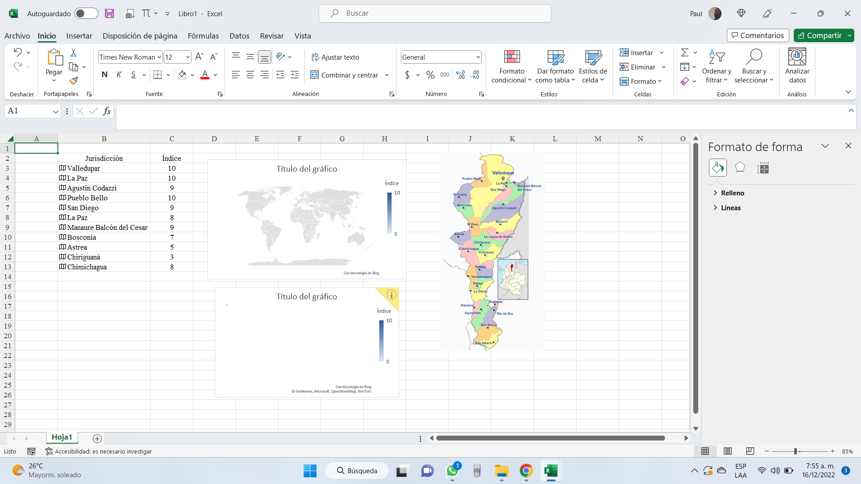The image size is (861, 484).
Task: Increase decimal places icon
Action: 461,75
